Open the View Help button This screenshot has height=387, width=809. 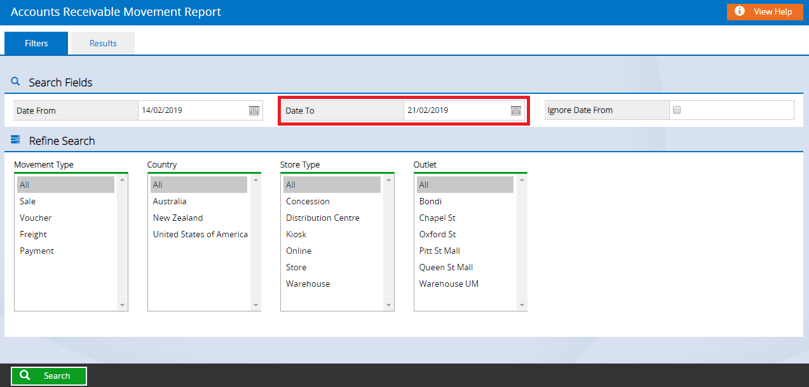click(x=765, y=11)
